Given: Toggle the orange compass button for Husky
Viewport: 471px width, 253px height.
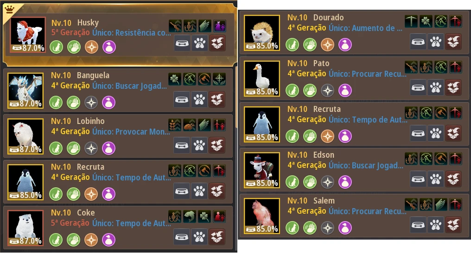Looking at the screenshot, I should point(91,47).
